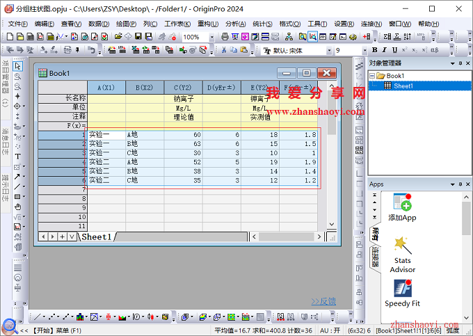Image resolution: width=473 pixels, height=336 pixels.
Task: Click the cell containing 实验一 in row 1
Action: 106,134
